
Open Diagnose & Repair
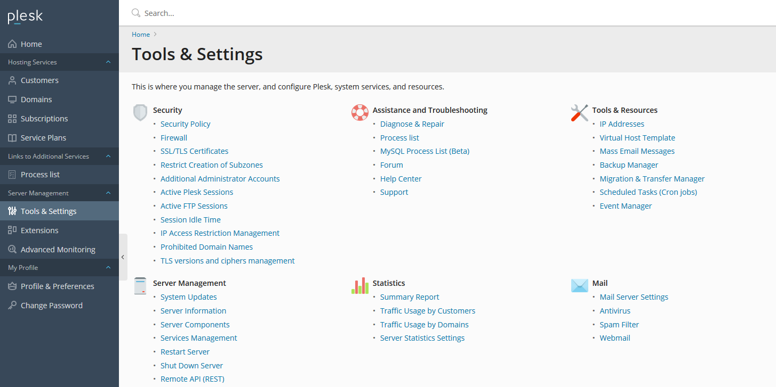(412, 124)
